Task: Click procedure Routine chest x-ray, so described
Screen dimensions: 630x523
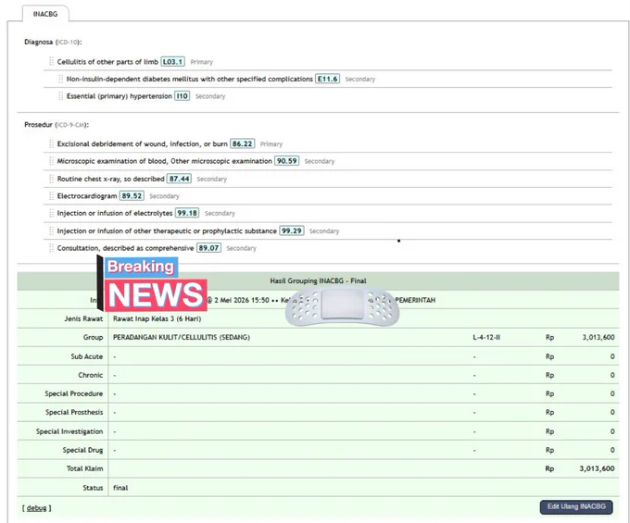Action: (111, 179)
